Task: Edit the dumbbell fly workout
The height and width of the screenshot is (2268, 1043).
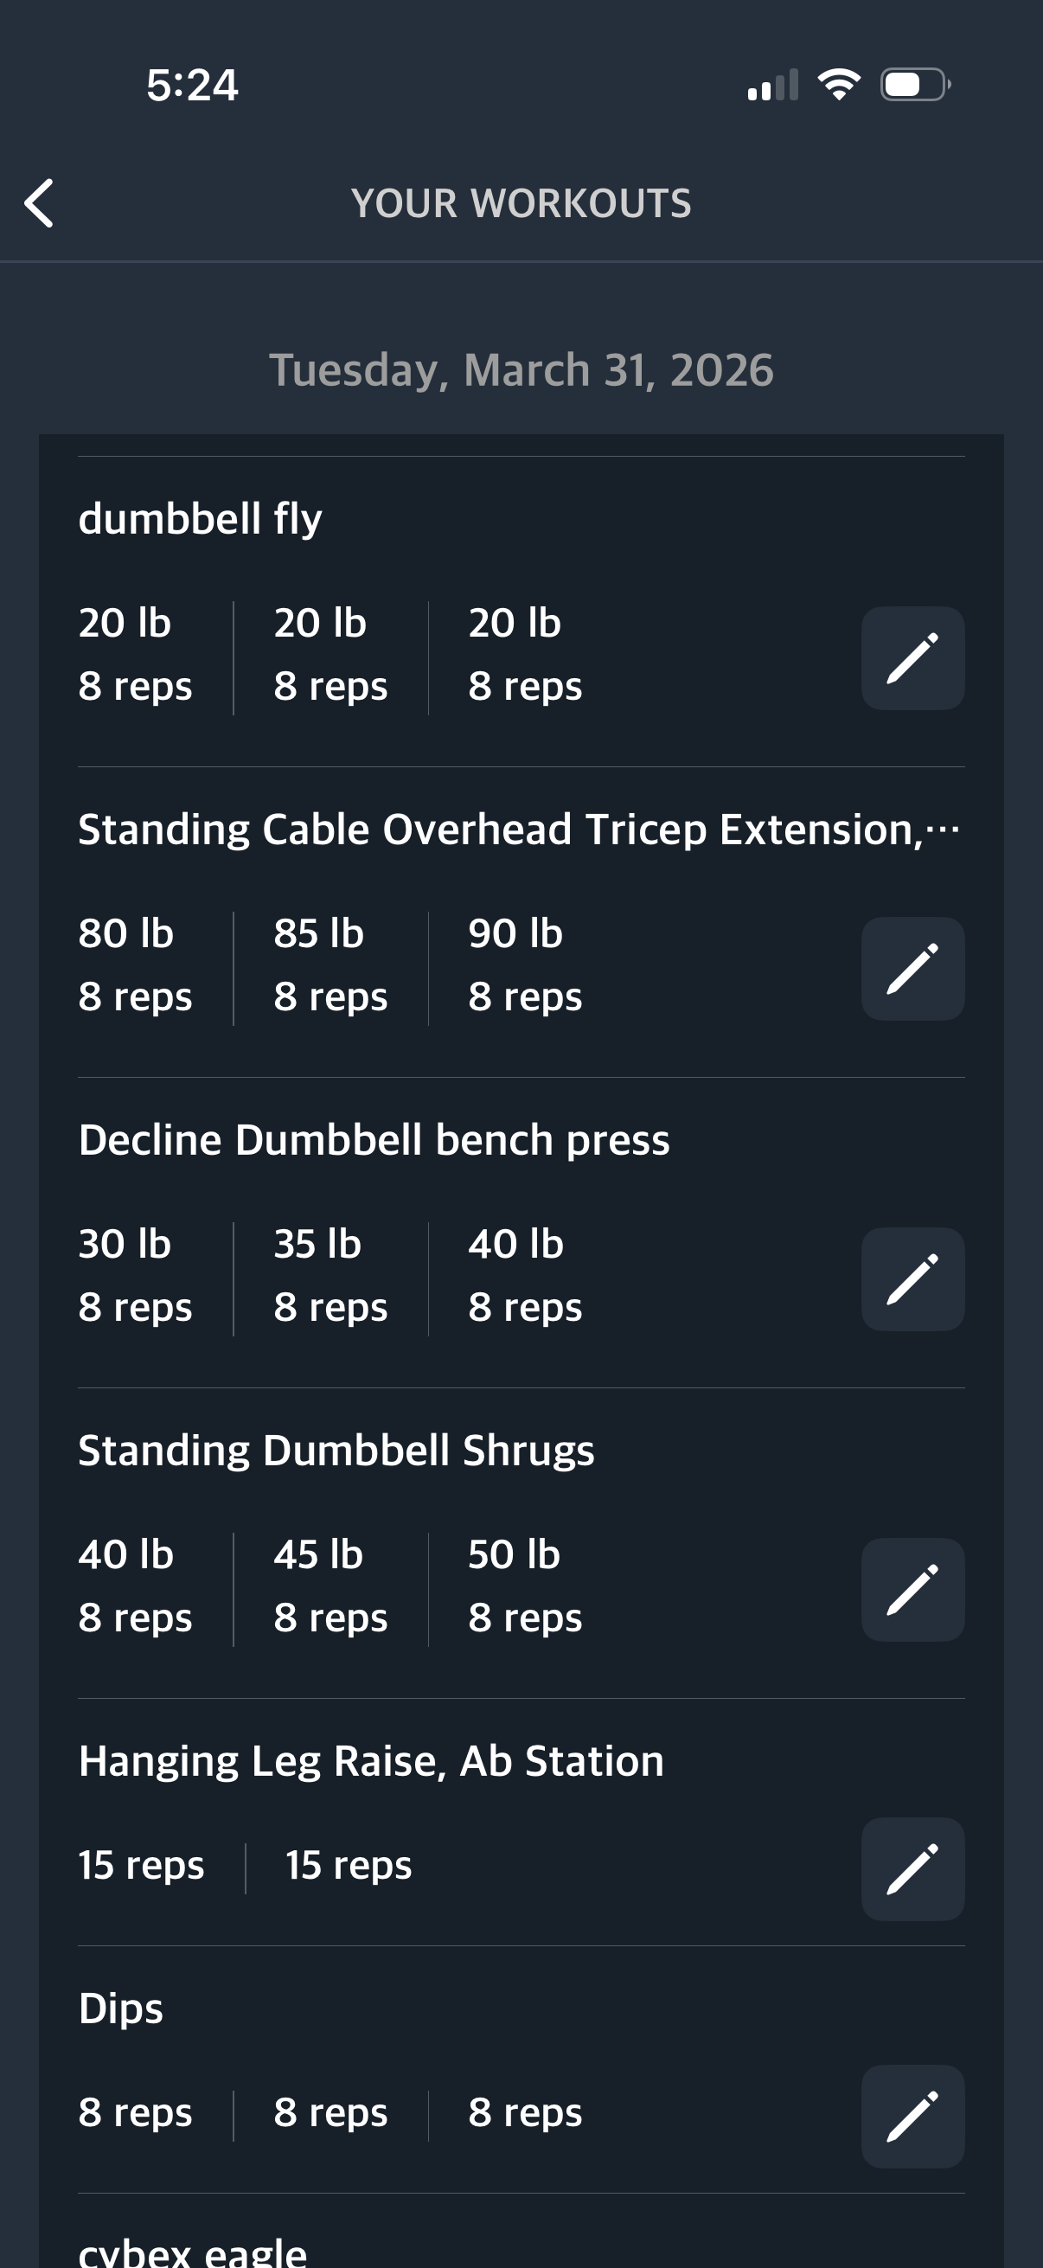Action: tap(912, 658)
